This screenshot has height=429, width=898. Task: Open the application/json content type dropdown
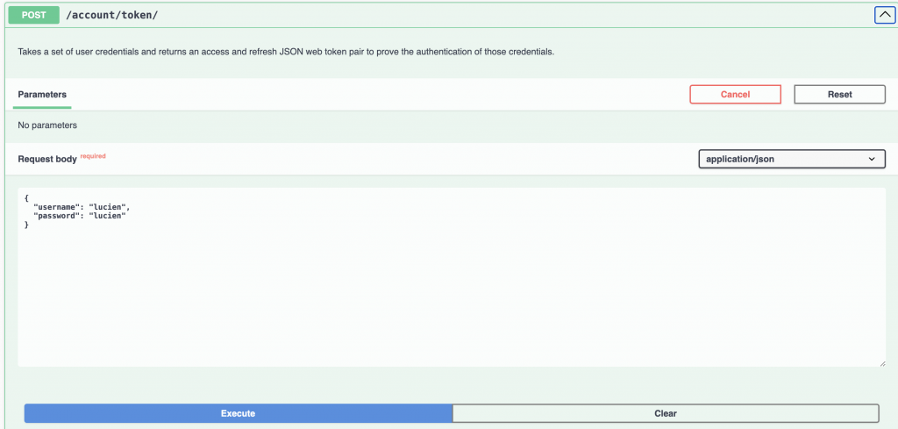click(x=792, y=159)
